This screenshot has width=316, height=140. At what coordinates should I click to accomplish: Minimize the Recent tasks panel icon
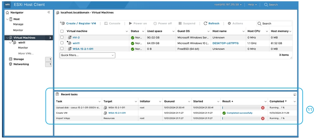pyautogui.click(x=295, y=94)
